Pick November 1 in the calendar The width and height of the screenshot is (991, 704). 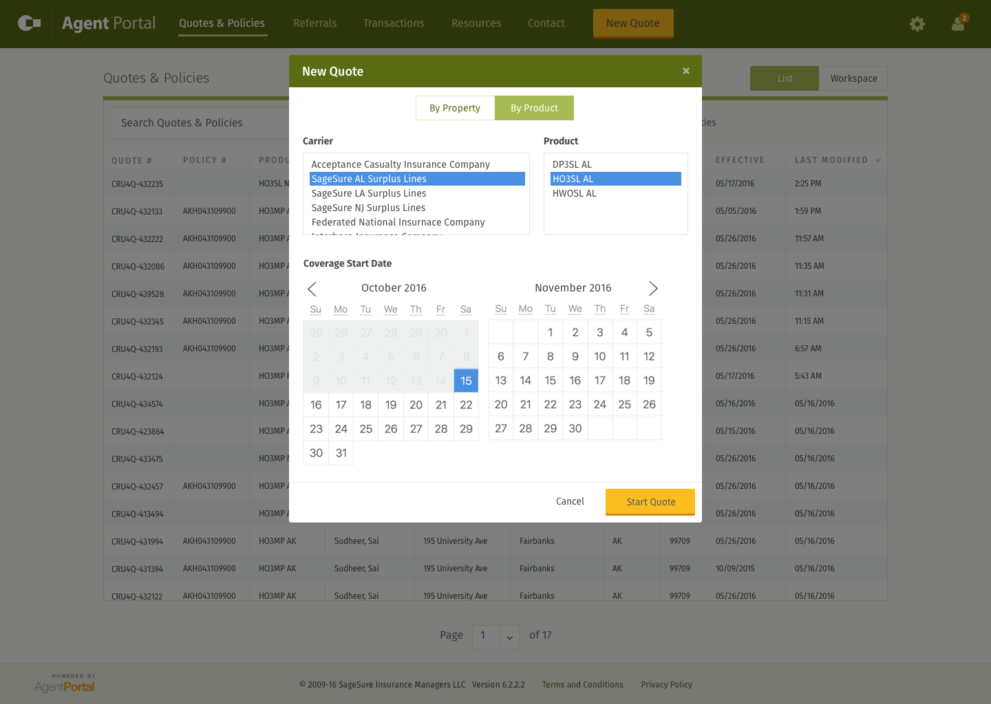click(x=551, y=333)
